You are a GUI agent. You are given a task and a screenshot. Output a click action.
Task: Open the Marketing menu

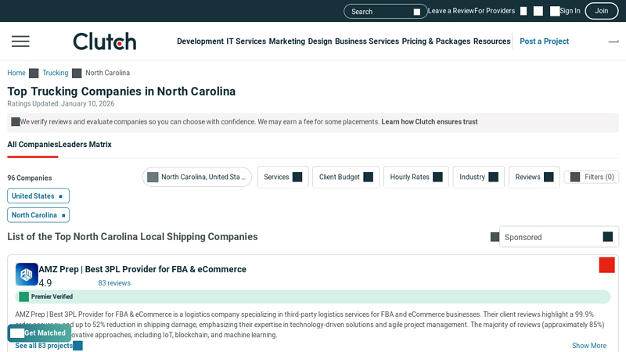(x=286, y=41)
